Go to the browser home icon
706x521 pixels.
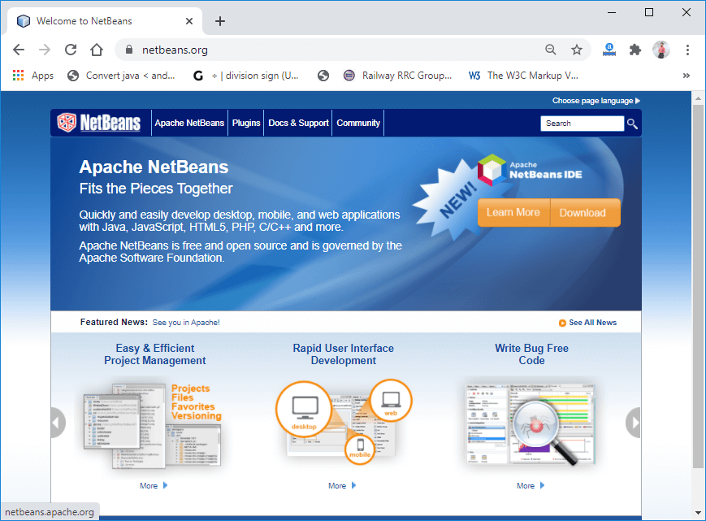(x=97, y=50)
